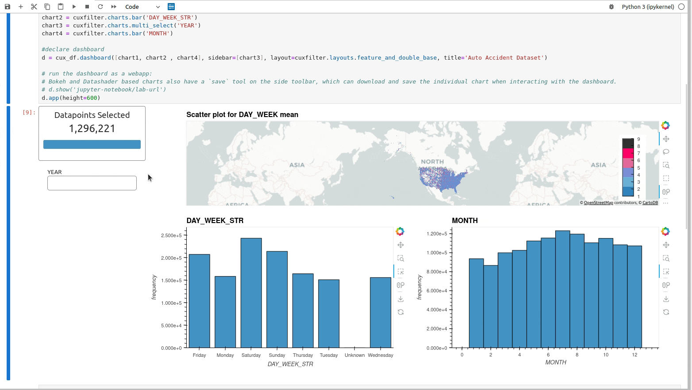
Task: Run the selected notebook cell
Action: point(74,7)
